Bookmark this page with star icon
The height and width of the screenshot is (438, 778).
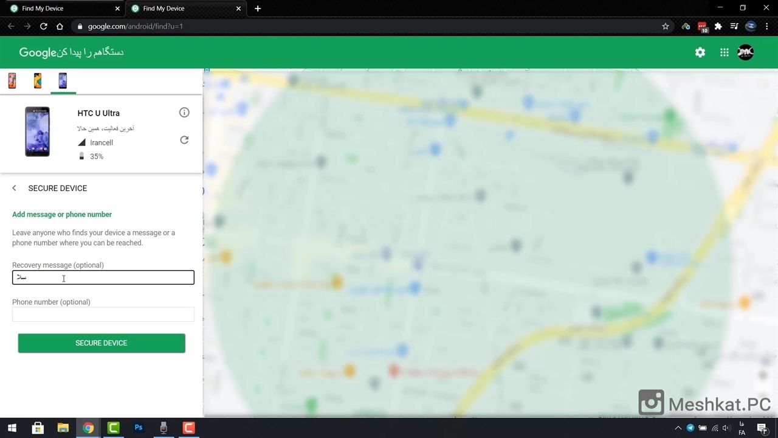pos(666,26)
